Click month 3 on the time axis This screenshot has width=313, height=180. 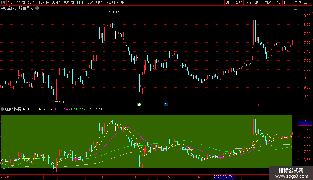[102, 177]
